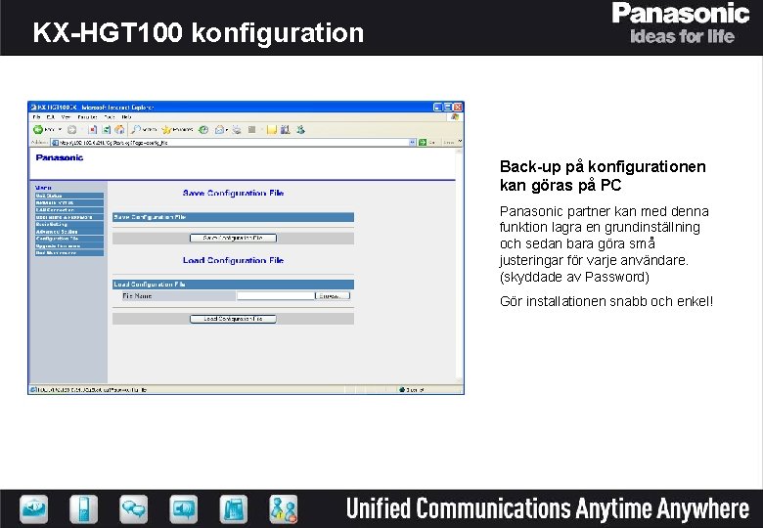Click the Mail envelope icon
This screenshot has height=528, width=763.
(x=220, y=129)
